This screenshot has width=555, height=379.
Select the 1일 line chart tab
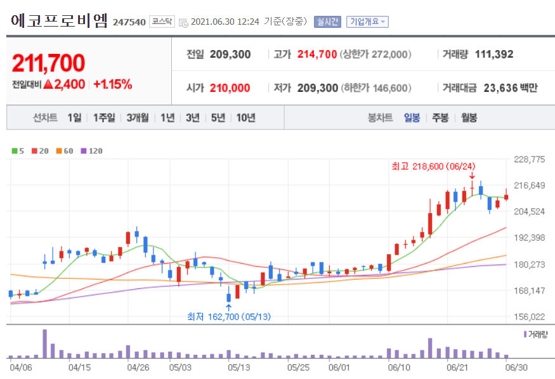click(75, 118)
